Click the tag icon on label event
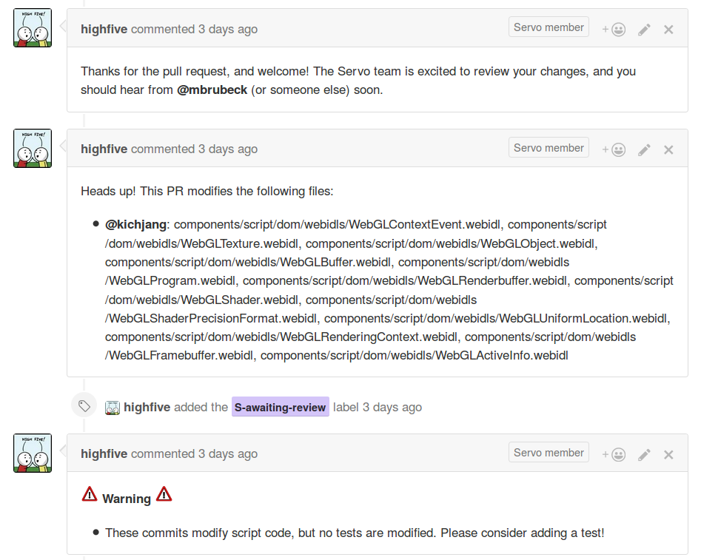This screenshot has height=560, width=701. 84,405
